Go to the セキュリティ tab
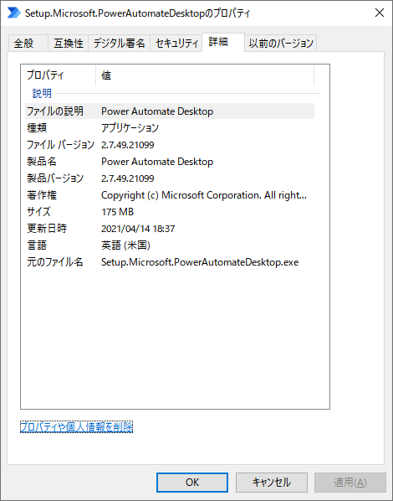This screenshot has width=393, height=501. coord(176,43)
